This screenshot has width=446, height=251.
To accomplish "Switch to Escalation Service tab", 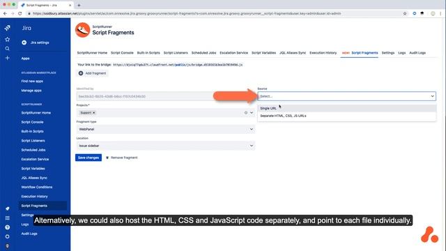I will [x=234, y=53].
